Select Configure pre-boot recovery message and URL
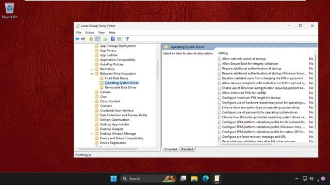This screenshot has width=330, height=185. 254,137
